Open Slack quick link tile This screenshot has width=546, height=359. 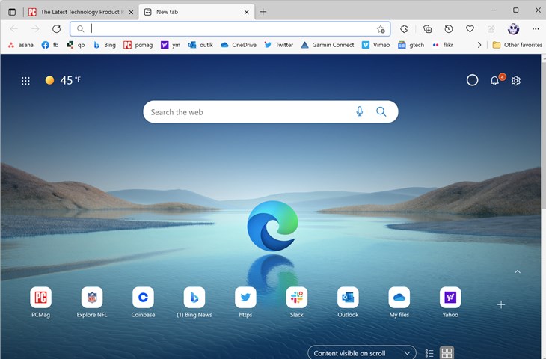pyautogui.click(x=297, y=302)
